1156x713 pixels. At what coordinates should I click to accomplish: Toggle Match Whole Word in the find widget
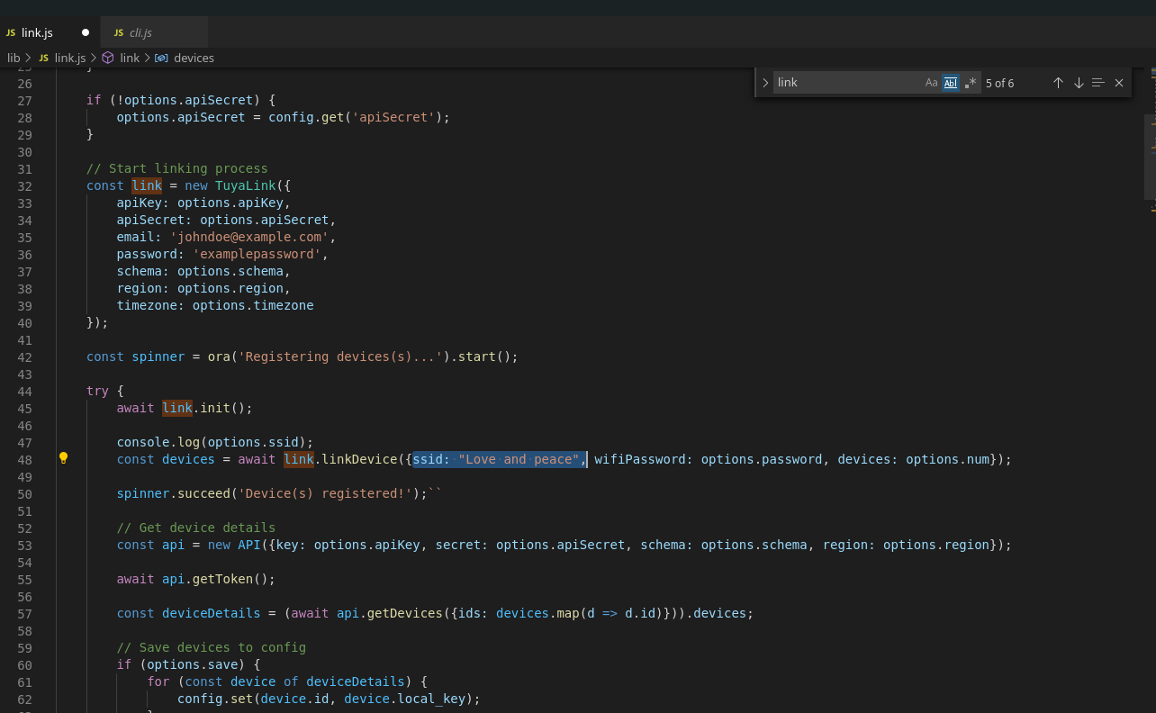coord(951,83)
